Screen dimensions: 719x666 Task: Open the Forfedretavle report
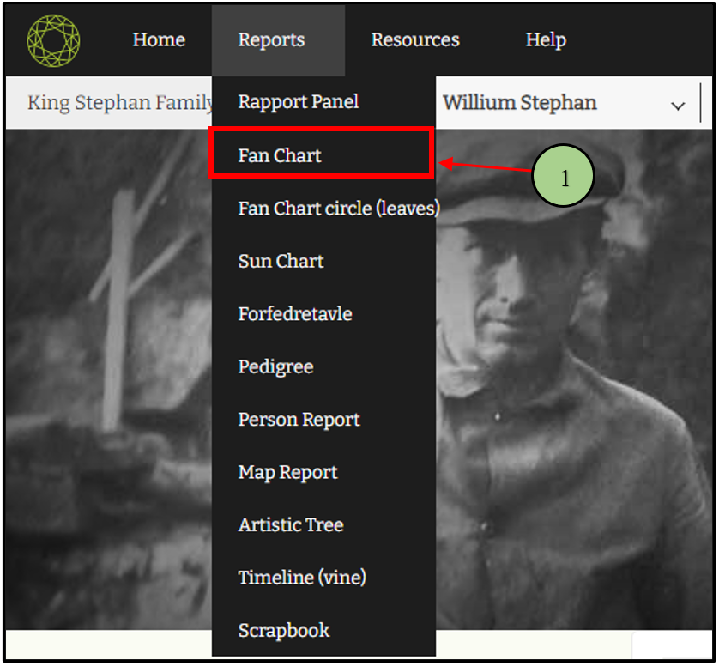(295, 314)
